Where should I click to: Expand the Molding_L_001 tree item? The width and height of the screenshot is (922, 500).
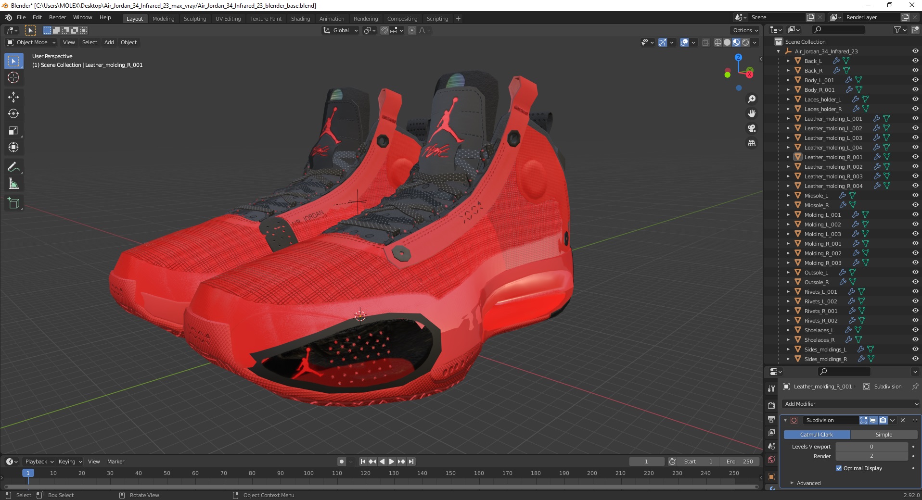click(x=788, y=215)
